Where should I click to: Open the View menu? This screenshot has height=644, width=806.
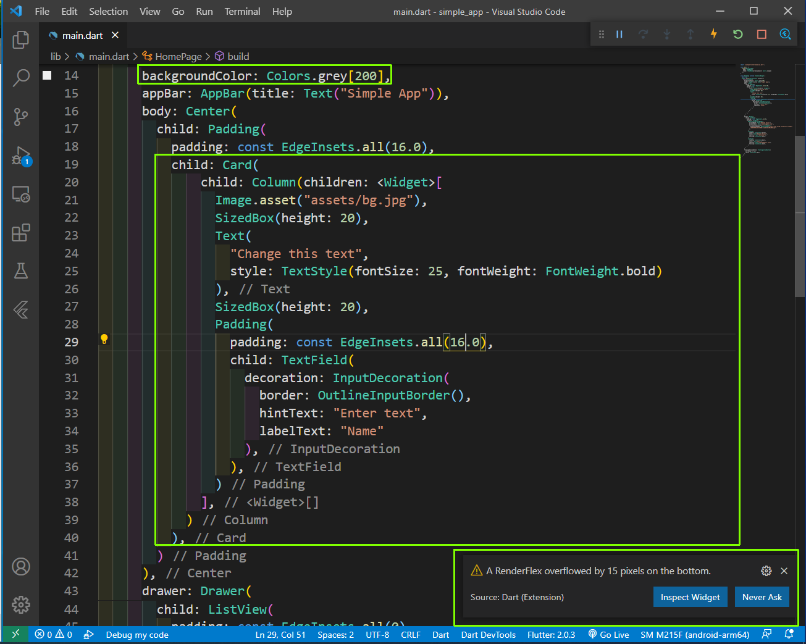click(x=149, y=11)
